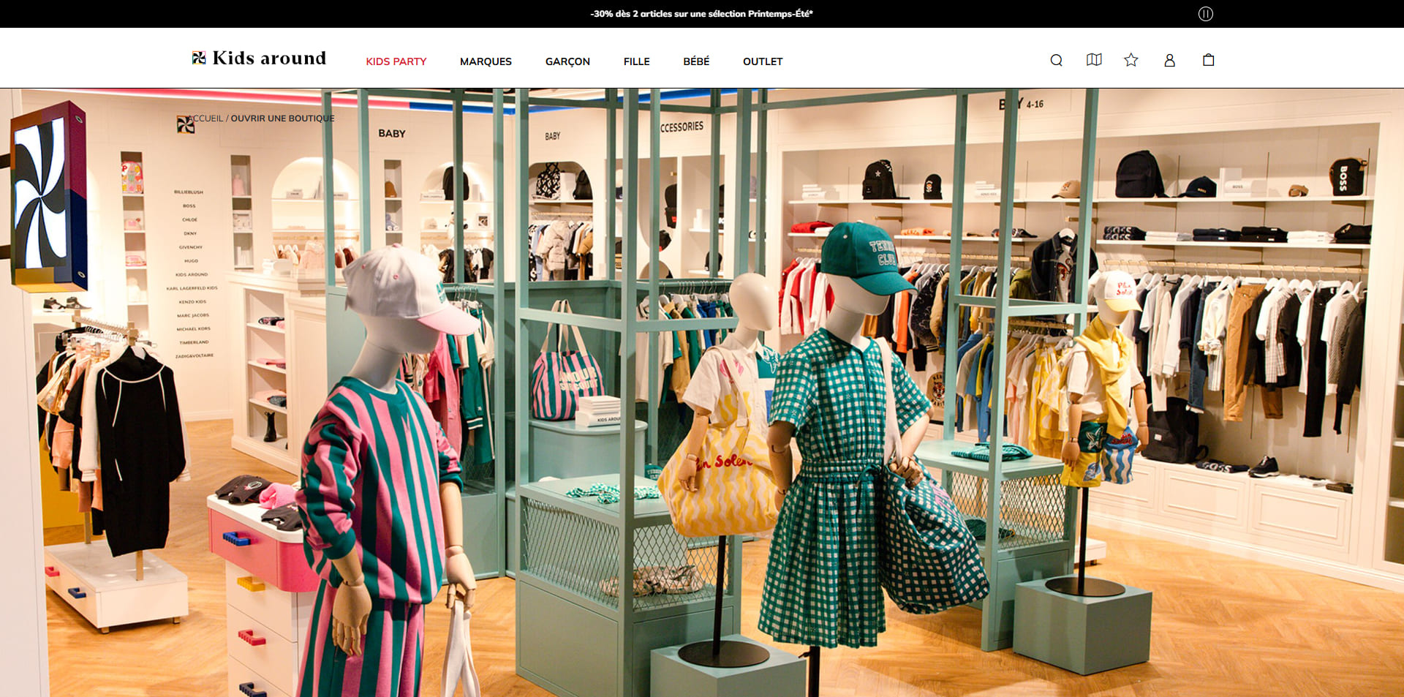Expand the GARÇON category menu
Viewport: 1404px width, 697px height.
pos(567,61)
